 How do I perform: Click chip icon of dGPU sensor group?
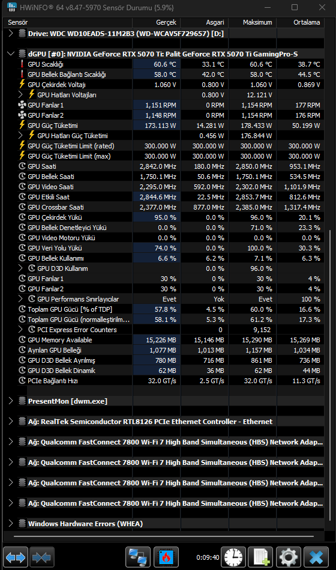[22, 54]
